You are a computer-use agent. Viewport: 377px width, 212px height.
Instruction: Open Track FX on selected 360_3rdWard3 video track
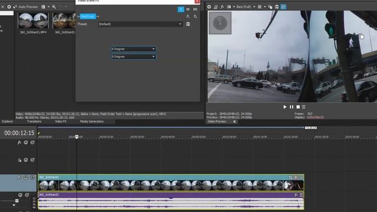19,177
